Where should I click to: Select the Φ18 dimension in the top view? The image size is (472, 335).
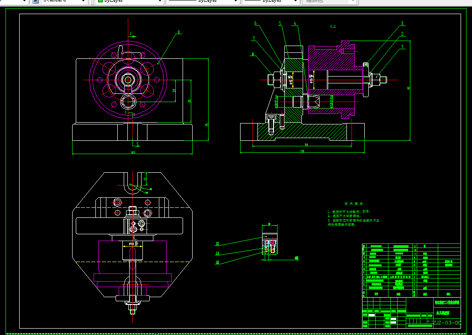[131, 244]
